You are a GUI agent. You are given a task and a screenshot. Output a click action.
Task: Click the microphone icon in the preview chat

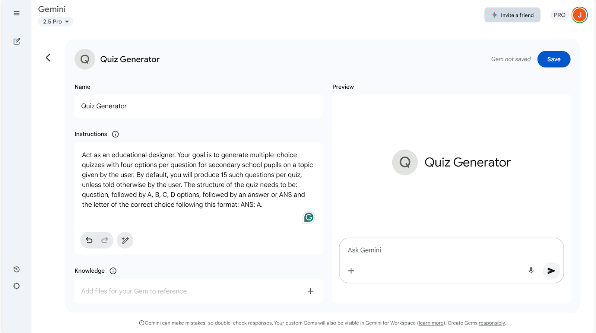click(531, 271)
